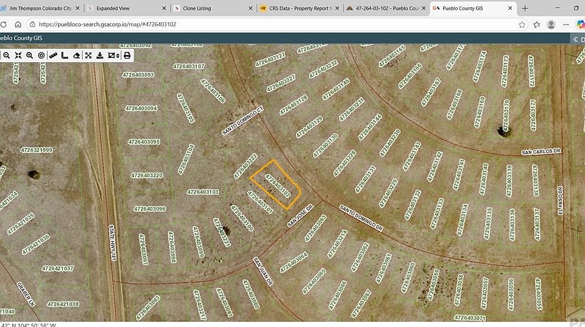Screen dimensions: 585x327
Task: Click parcel label 4726403107
Action: [188, 66]
